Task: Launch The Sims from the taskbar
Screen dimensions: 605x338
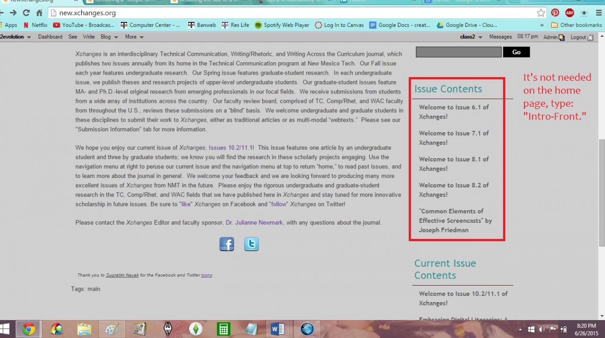Action: click(196, 329)
